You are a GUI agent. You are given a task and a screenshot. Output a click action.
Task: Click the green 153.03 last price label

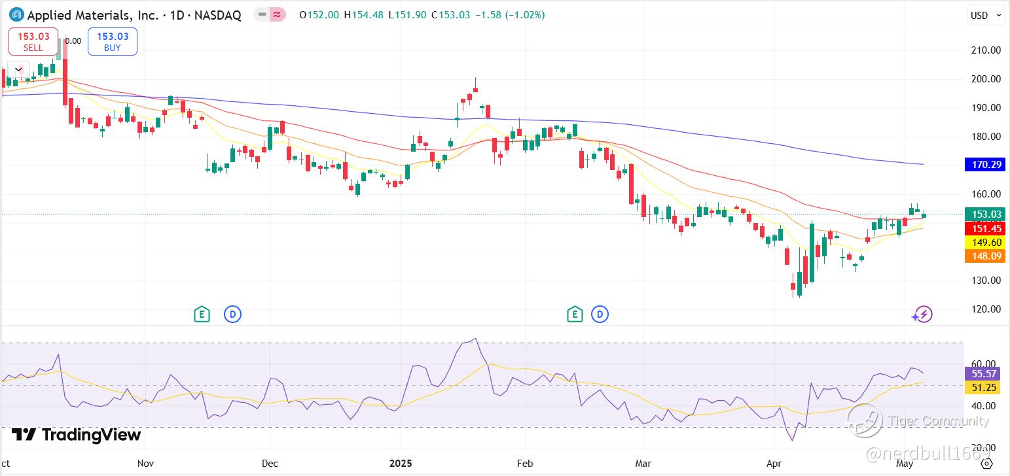pyautogui.click(x=984, y=214)
